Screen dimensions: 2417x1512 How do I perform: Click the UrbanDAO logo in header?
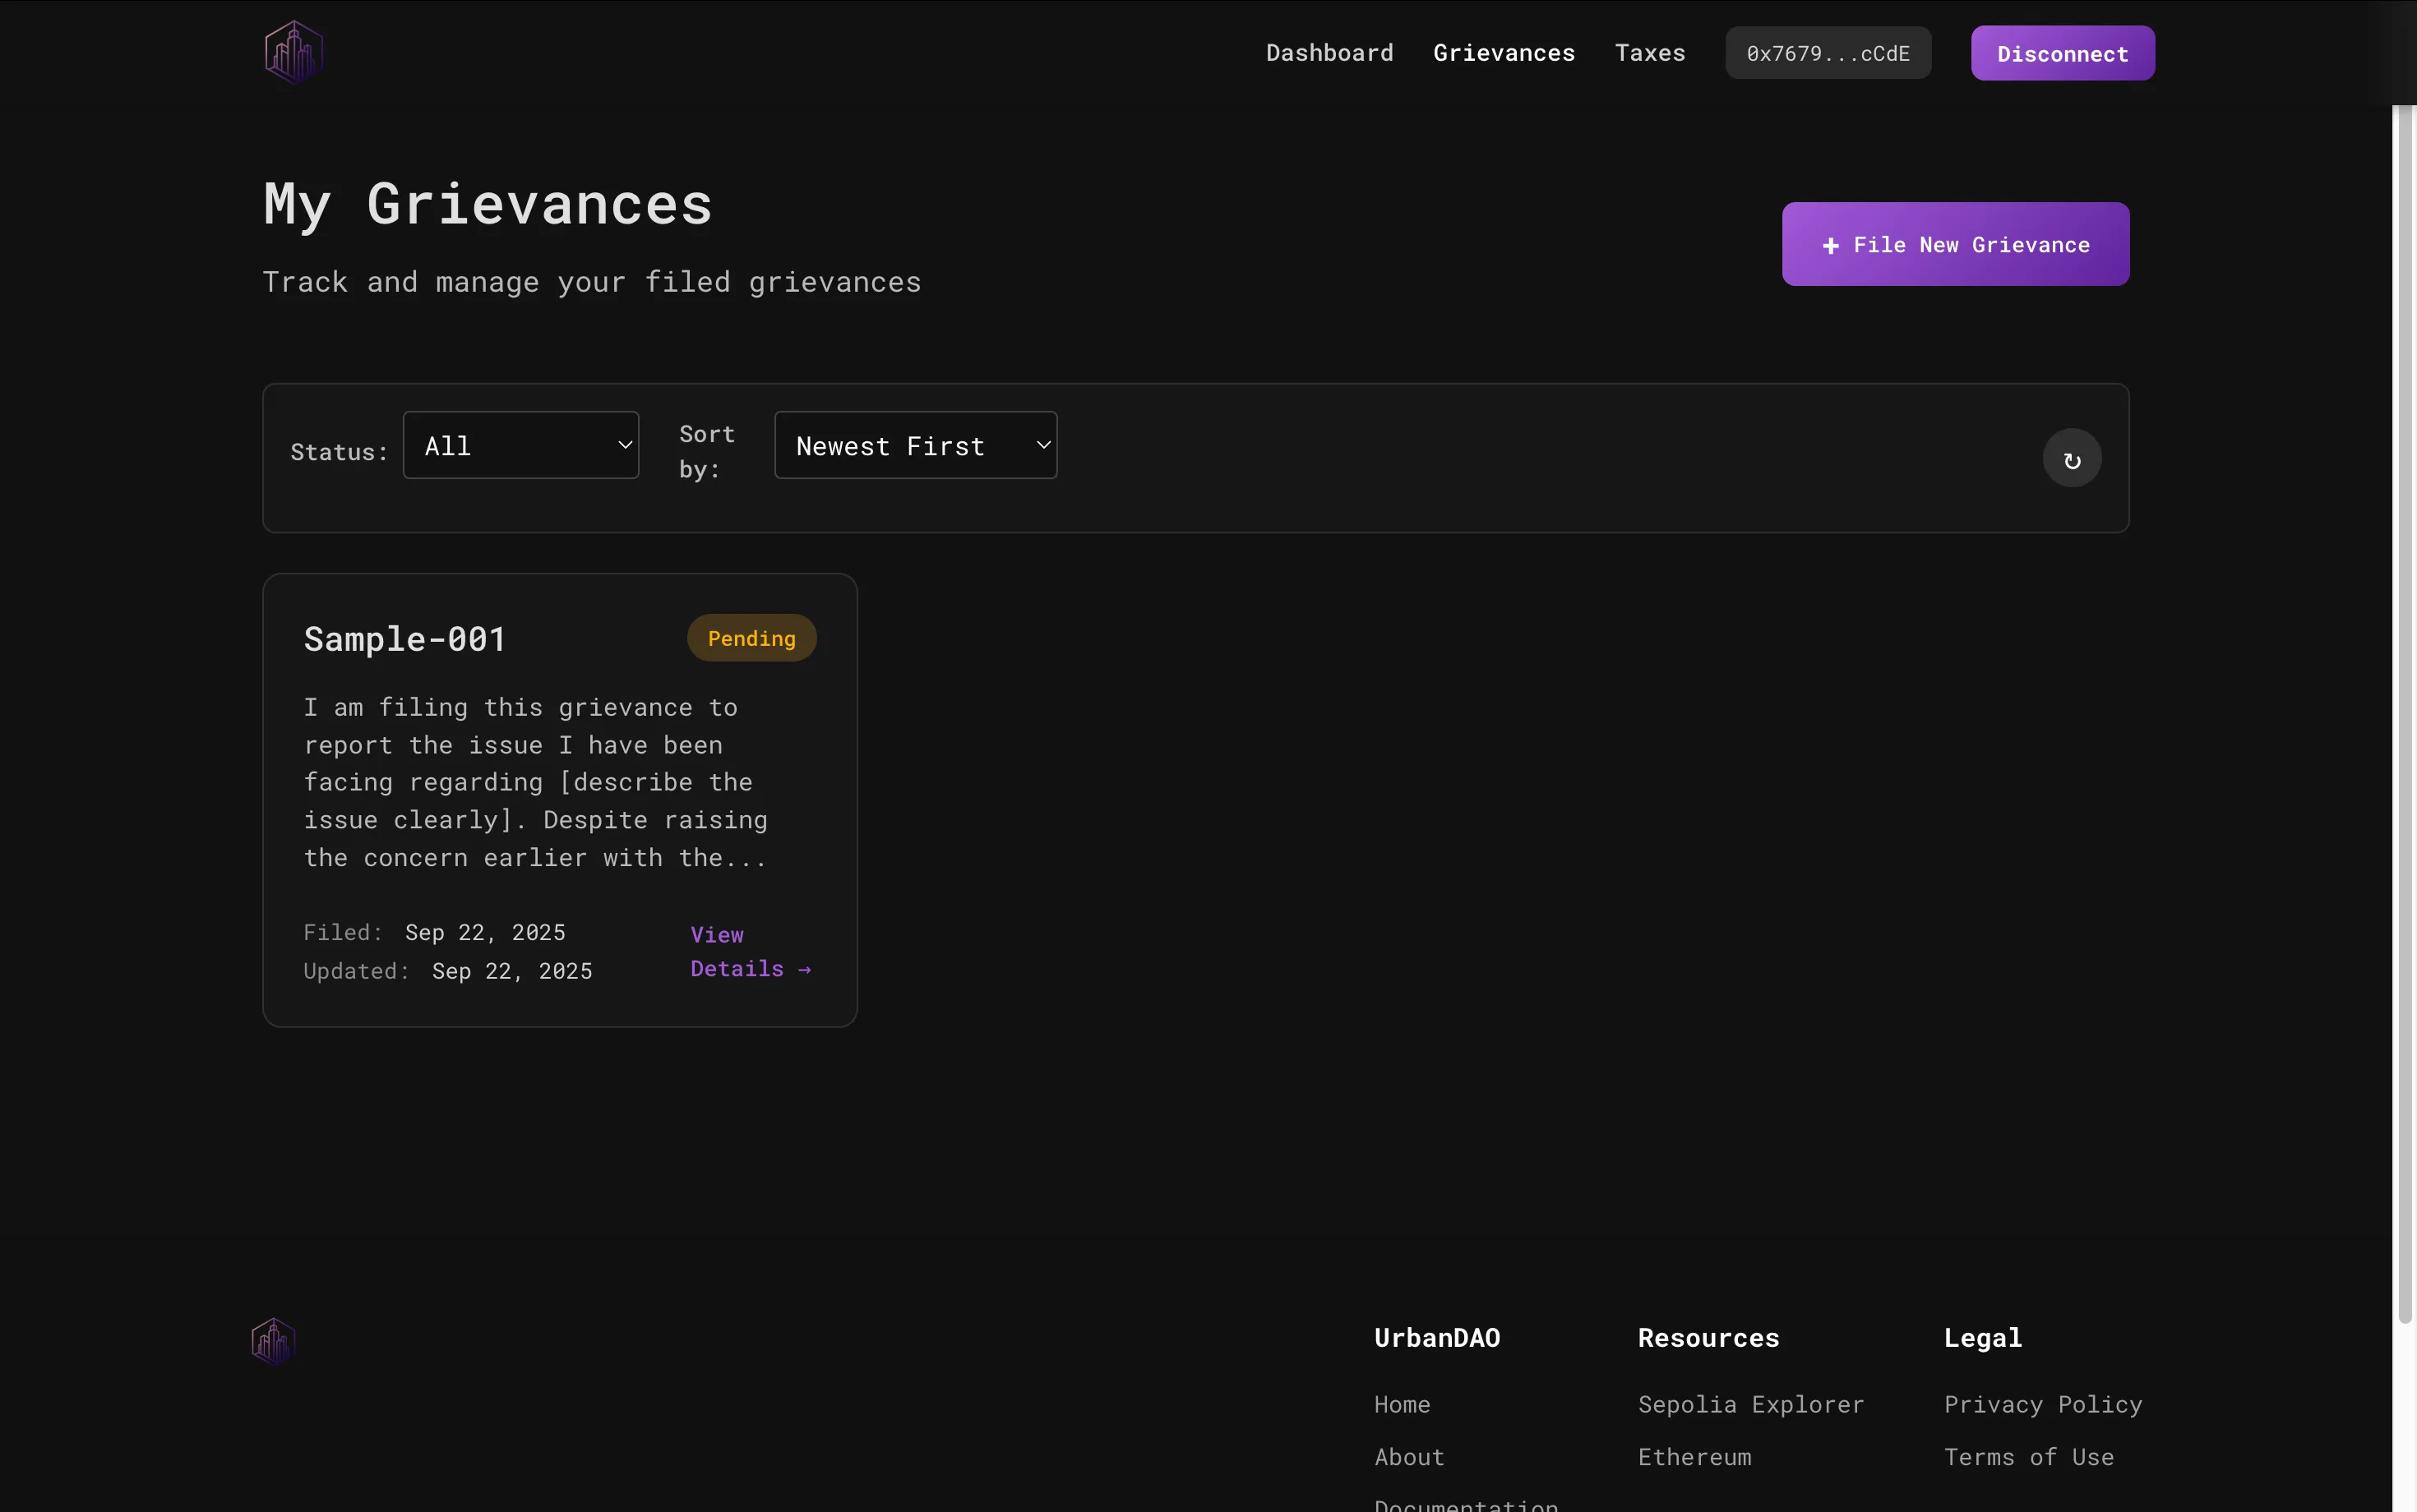[x=293, y=52]
